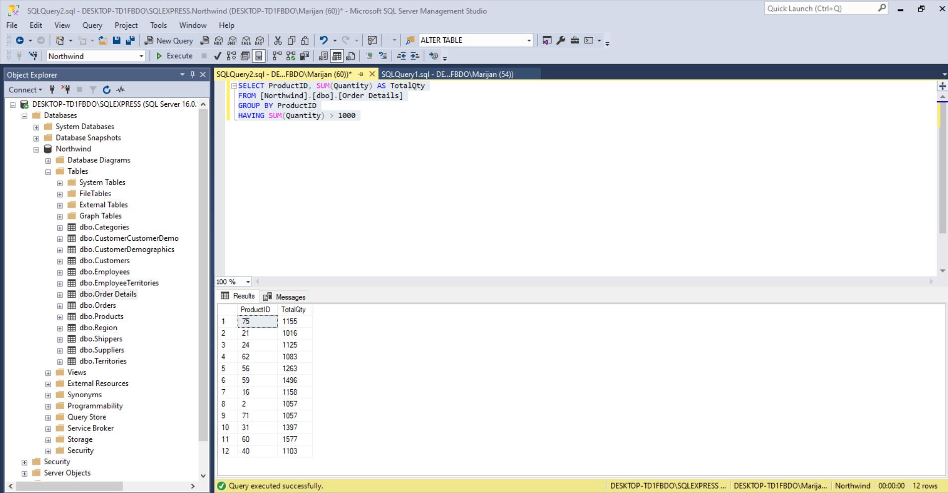Close the Object Explorer panel
The image size is (948, 493).
pyautogui.click(x=203, y=74)
